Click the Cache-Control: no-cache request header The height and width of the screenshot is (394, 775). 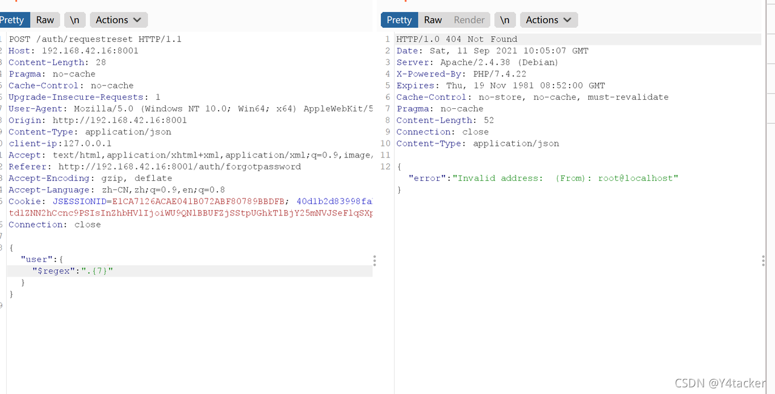(71, 85)
